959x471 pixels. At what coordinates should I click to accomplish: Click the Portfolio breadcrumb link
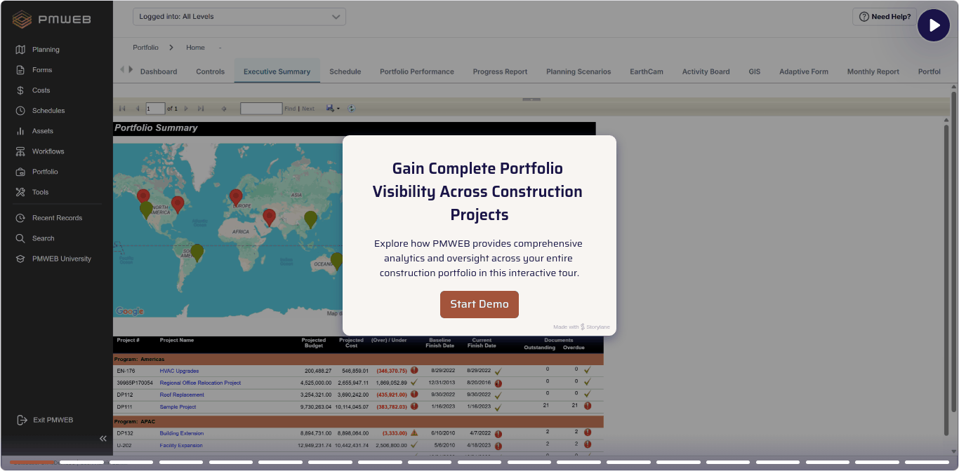145,48
